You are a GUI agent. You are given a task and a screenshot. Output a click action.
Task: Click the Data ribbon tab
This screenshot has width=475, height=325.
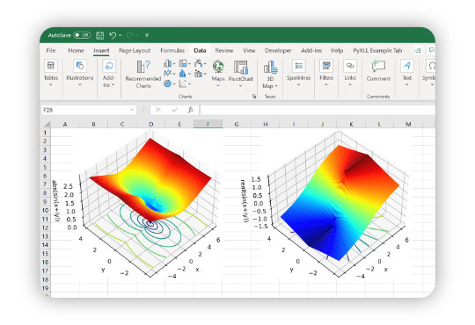(x=200, y=50)
